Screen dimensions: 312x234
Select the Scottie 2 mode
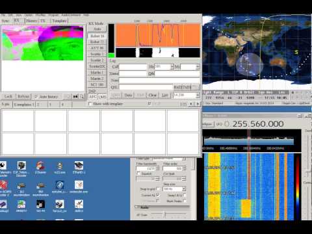[x=97, y=60]
